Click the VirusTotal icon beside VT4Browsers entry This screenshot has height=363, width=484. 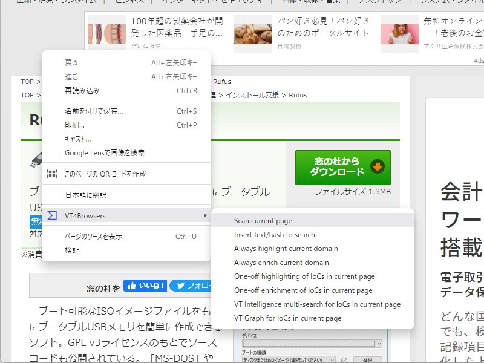pos(52,215)
